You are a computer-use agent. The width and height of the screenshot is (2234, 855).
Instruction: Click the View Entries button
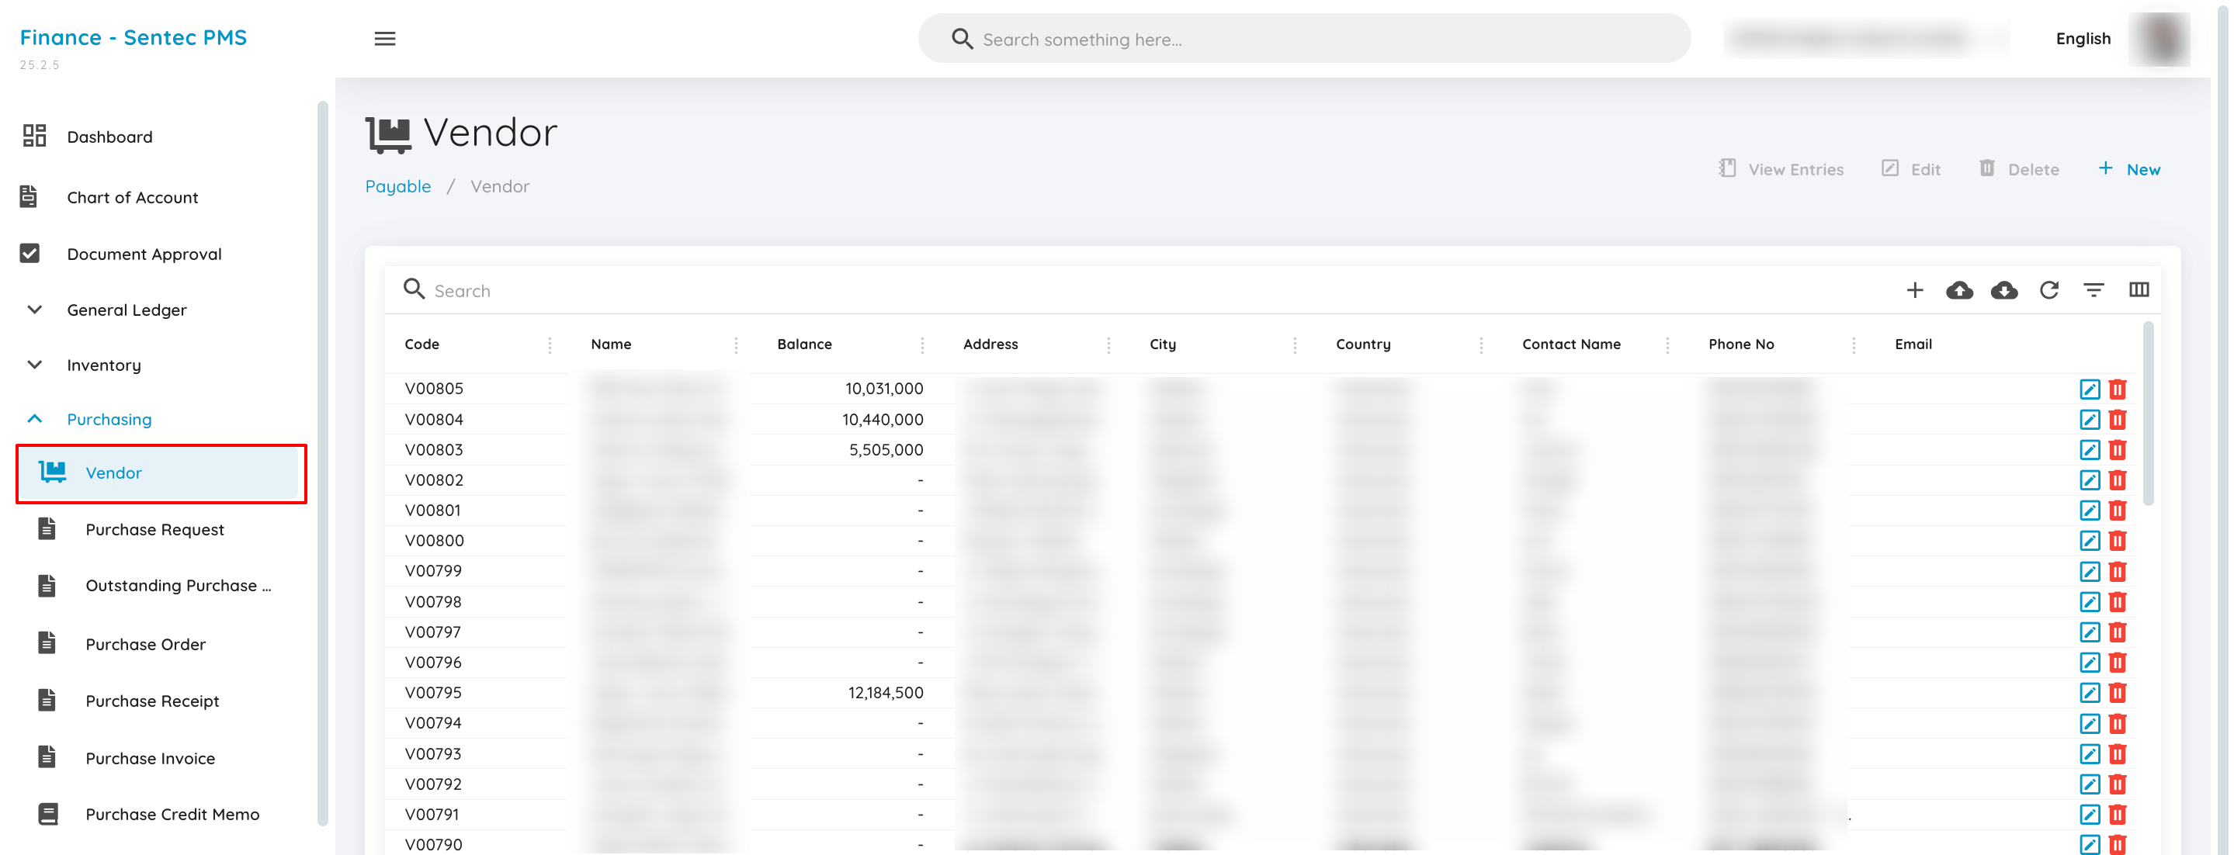[1781, 169]
